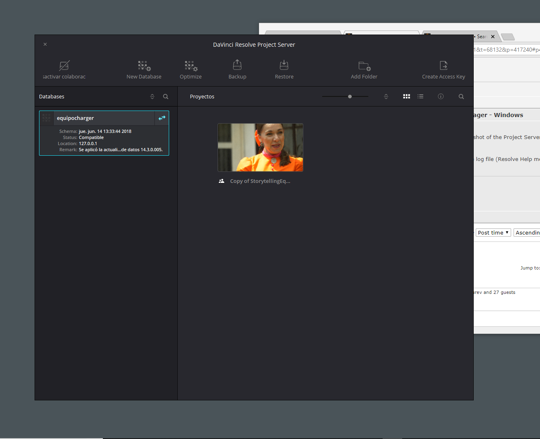Click the Add Folder icon
Image resolution: width=540 pixels, height=439 pixels.
(x=364, y=66)
